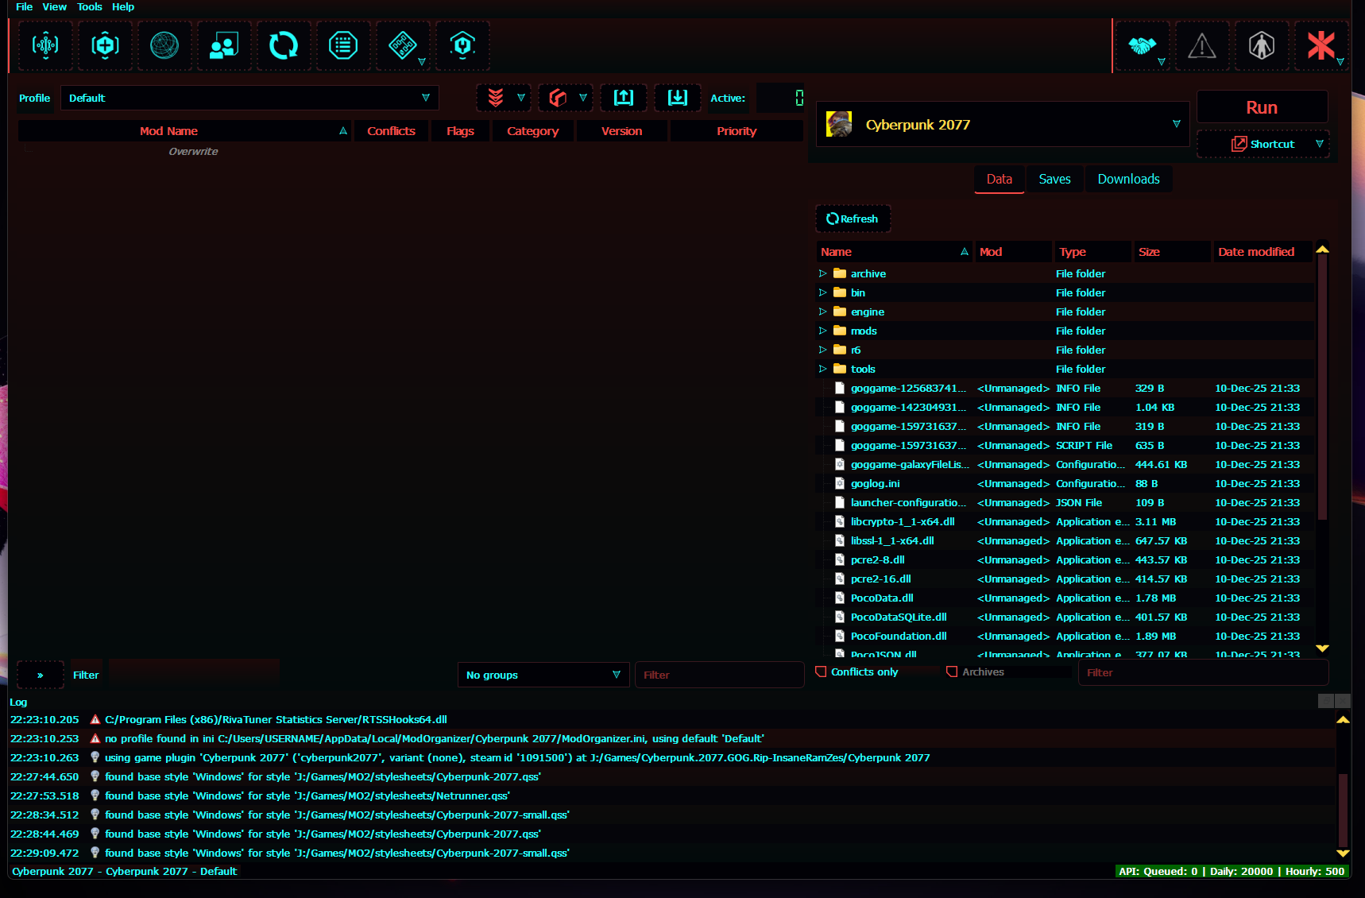Image resolution: width=1365 pixels, height=898 pixels.
Task: Open the warning triangle notifications icon
Action: pyautogui.click(x=1201, y=45)
